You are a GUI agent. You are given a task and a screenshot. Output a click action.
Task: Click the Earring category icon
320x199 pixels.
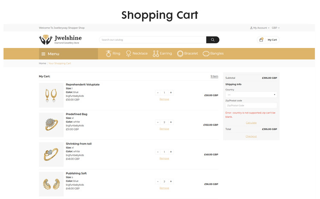point(156,53)
